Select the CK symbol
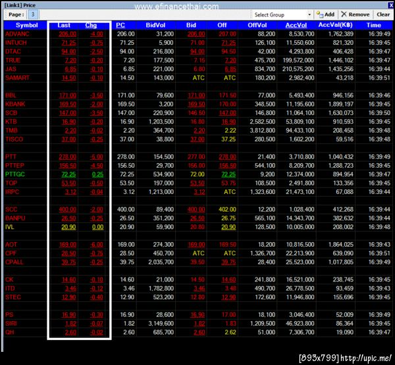This screenshot has height=365, width=395. point(9,280)
